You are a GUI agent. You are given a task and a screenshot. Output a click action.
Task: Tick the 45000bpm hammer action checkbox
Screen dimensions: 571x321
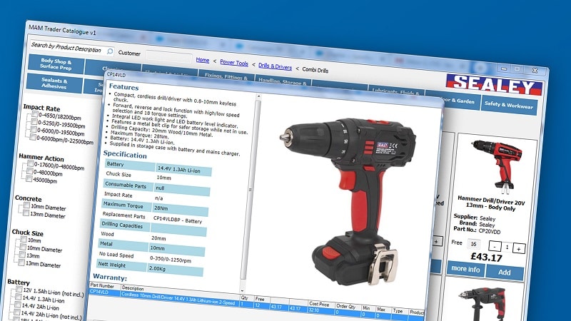tap(29, 178)
